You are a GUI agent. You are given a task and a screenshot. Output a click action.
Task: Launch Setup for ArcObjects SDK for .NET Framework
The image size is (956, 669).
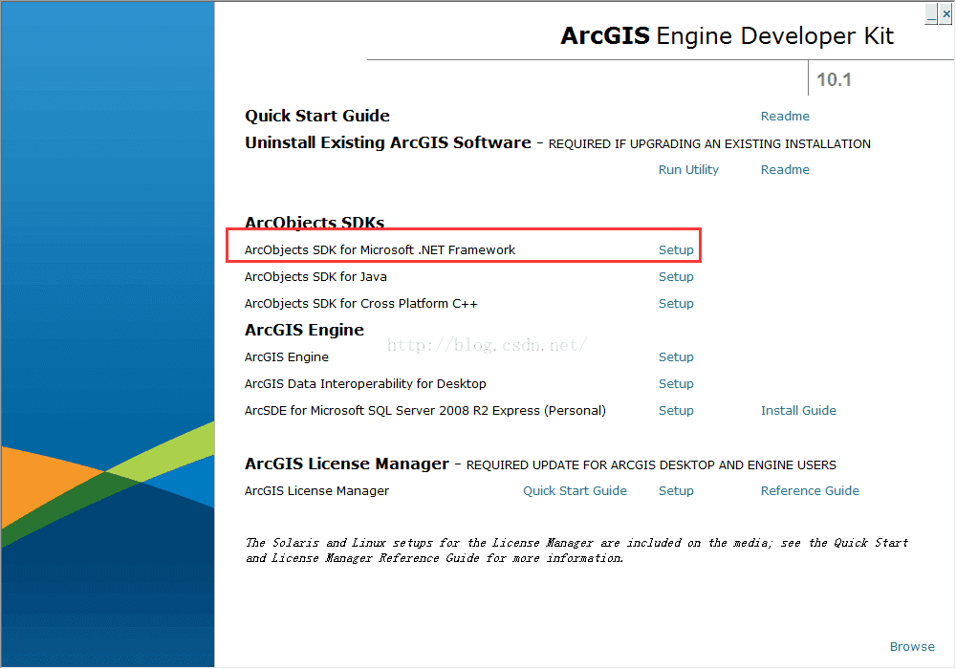(x=676, y=249)
